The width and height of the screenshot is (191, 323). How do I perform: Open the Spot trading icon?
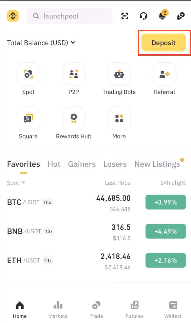point(28,74)
